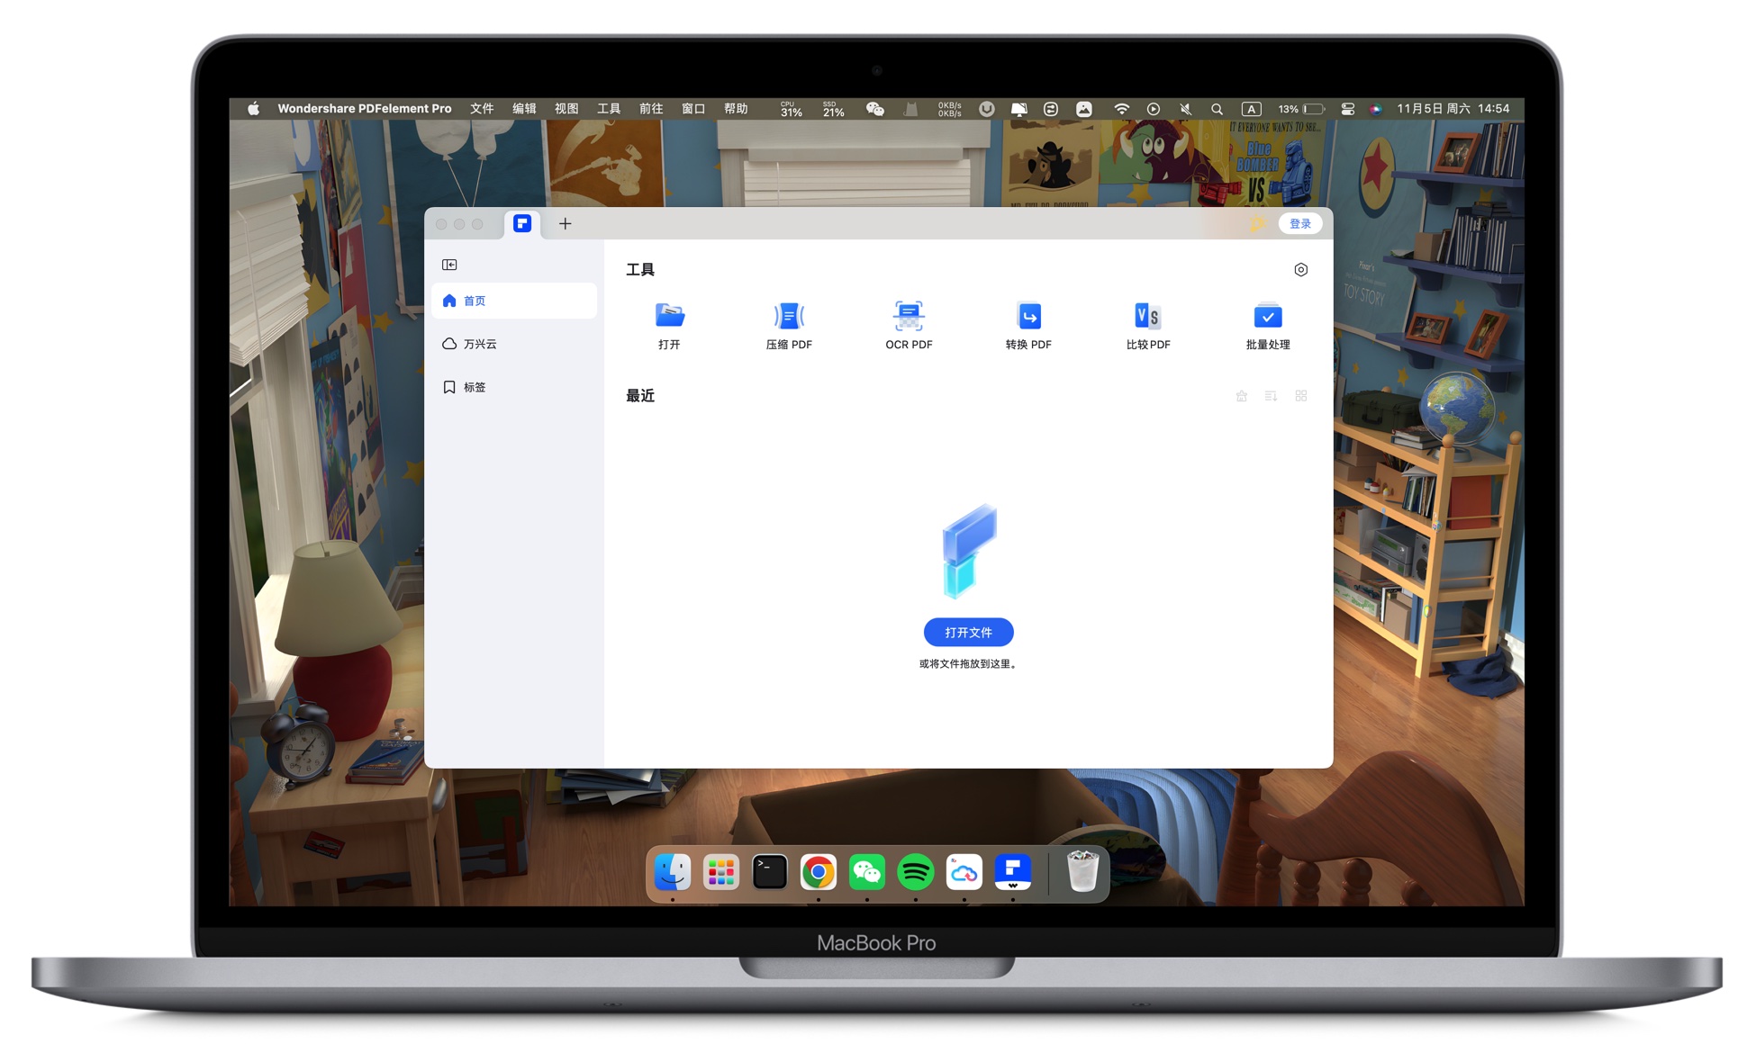Open the 前往 menu
Image resolution: width=1756 pixels, height=1053 pixels.
coord(651,109)
